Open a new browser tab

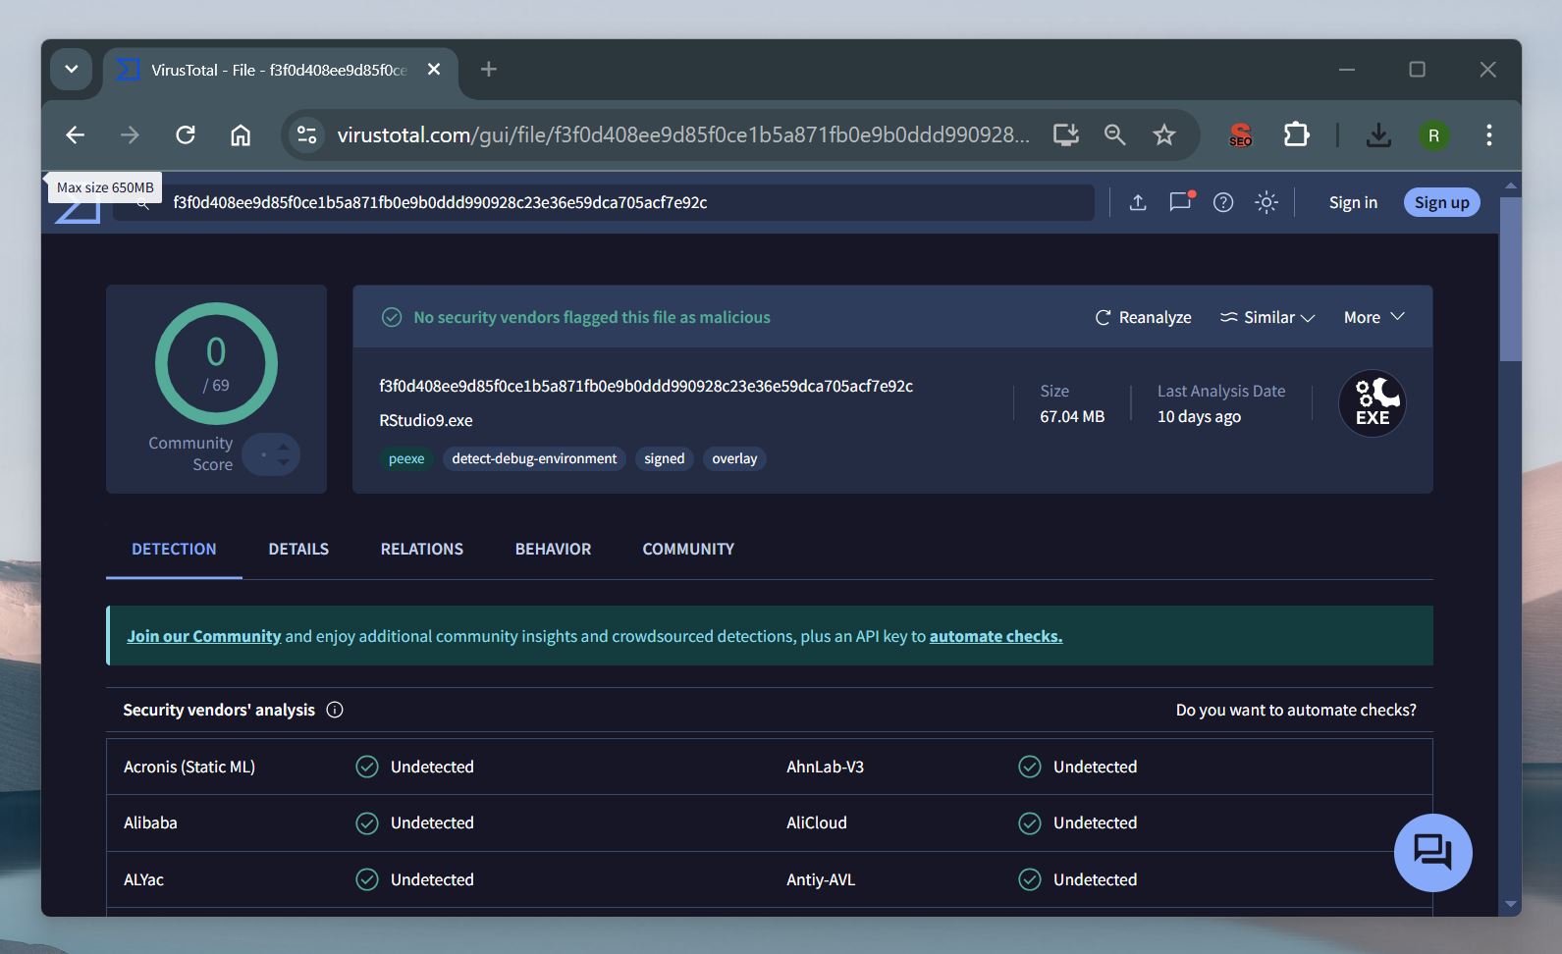(489, 70)
